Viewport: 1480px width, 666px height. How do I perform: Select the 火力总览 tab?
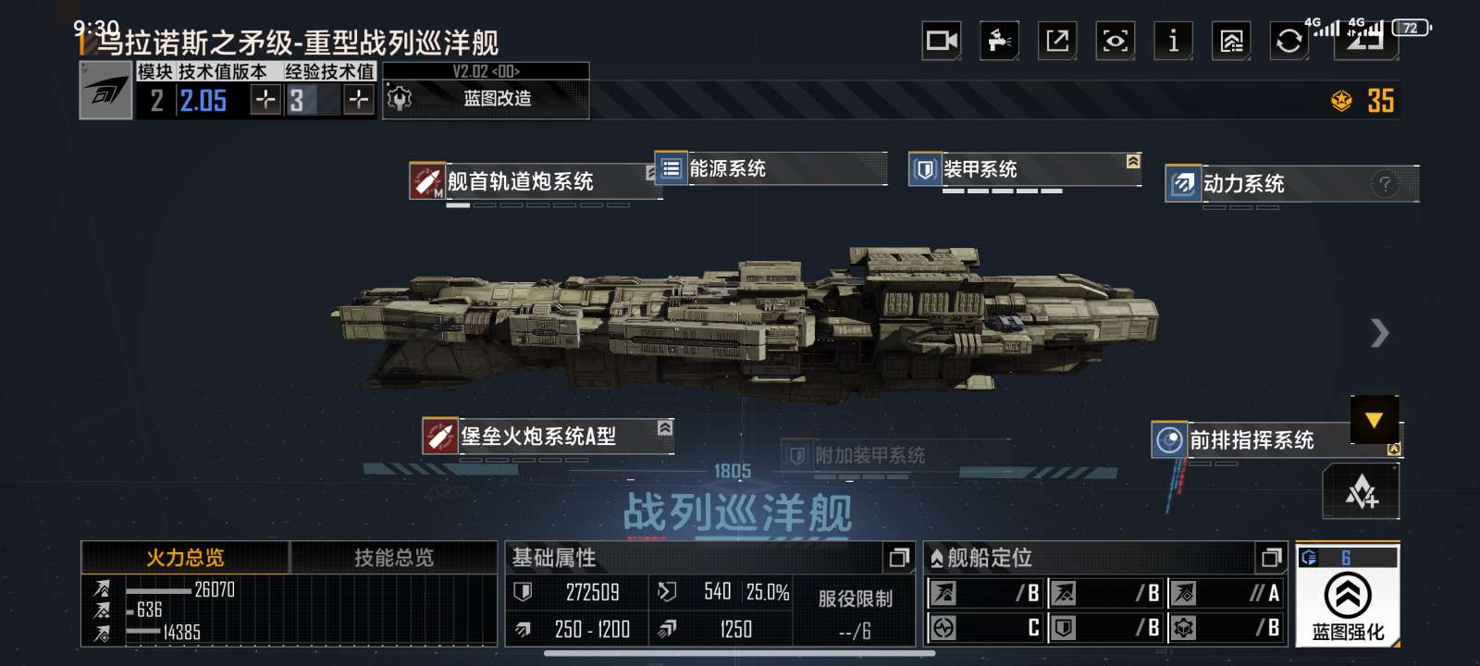point(185,558)
